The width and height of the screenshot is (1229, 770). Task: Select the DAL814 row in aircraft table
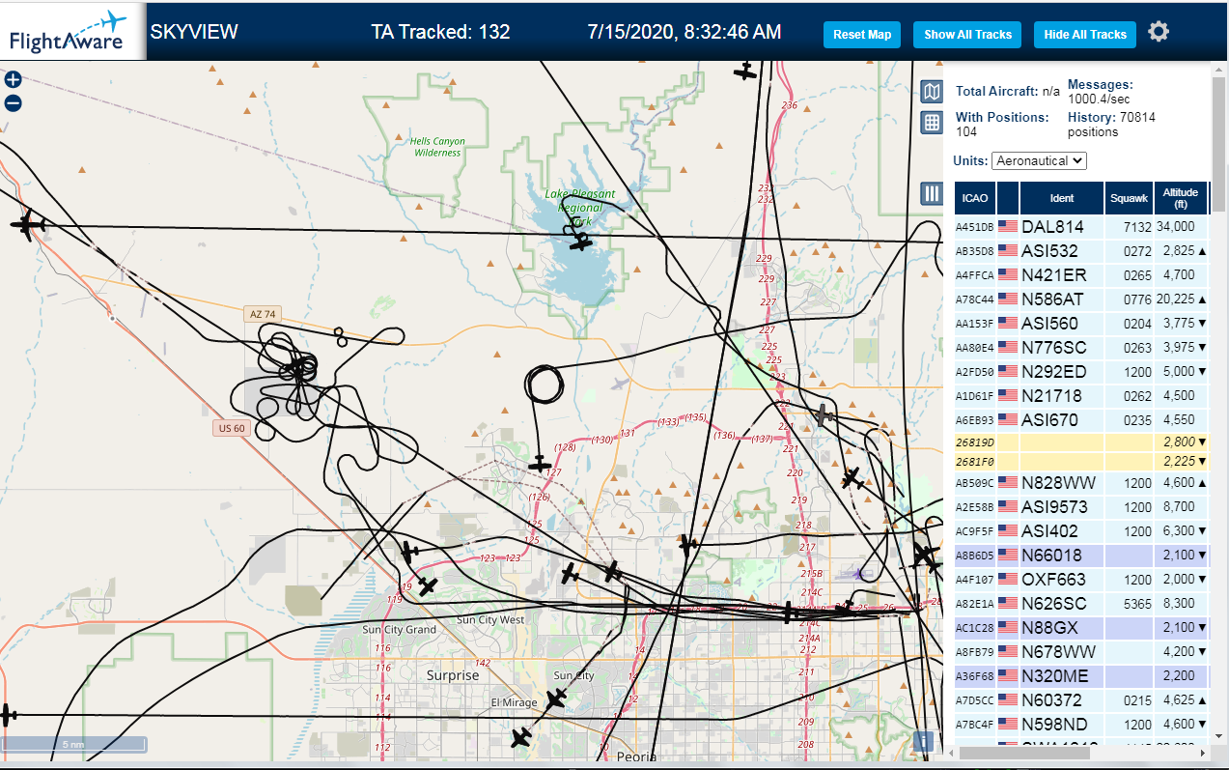pyautogui.click(x=1082, y=227)
